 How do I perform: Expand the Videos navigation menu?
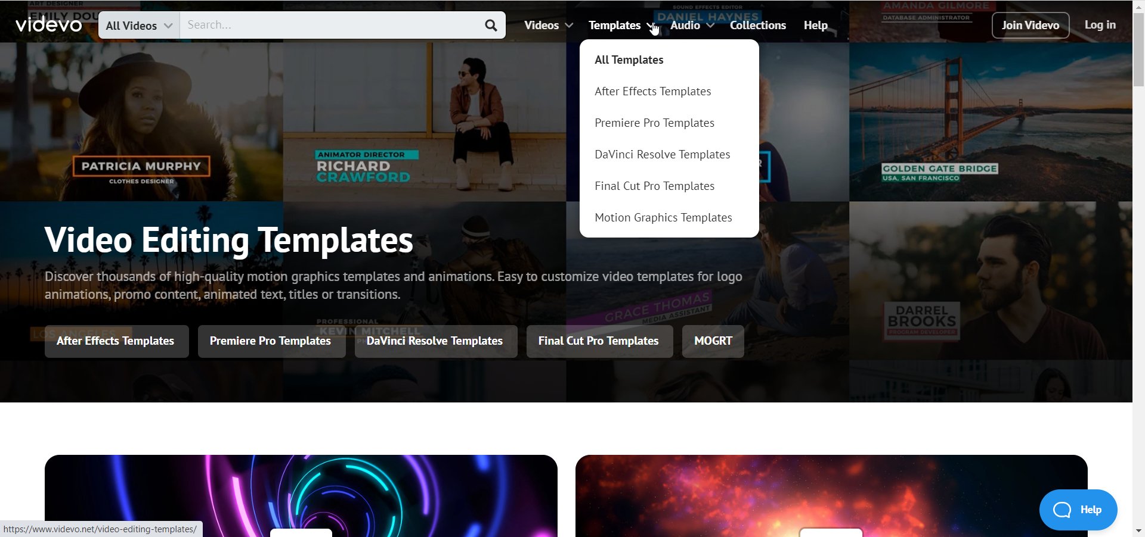point(549,25)
